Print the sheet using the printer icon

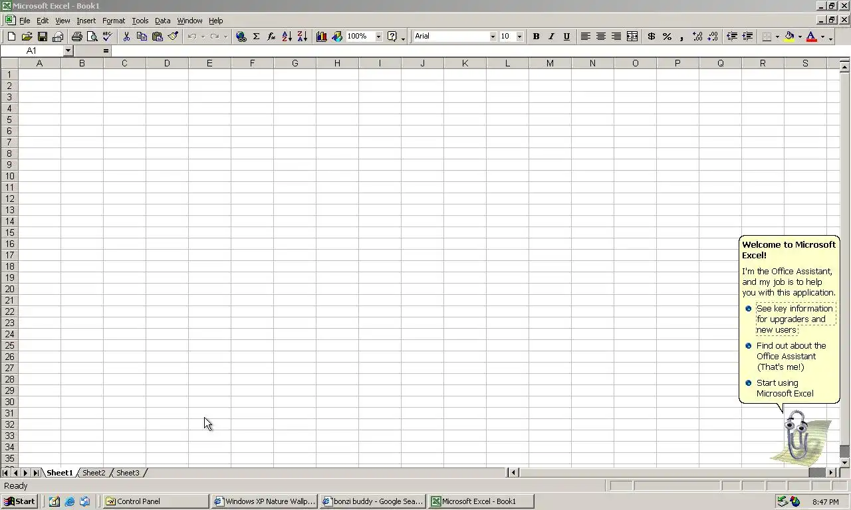point(76,37)
